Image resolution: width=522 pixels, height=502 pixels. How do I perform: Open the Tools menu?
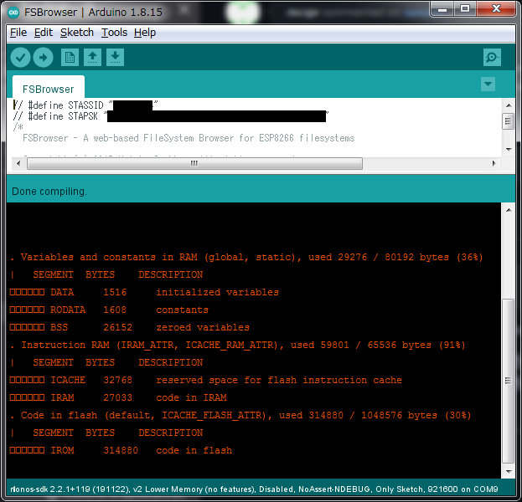114,33
